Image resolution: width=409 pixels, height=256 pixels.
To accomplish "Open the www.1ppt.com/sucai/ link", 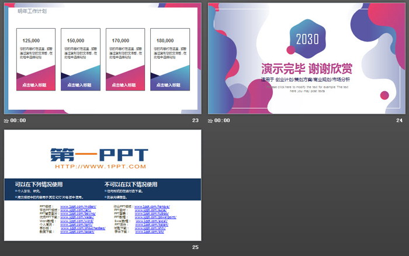I will (x=151, y=210).
